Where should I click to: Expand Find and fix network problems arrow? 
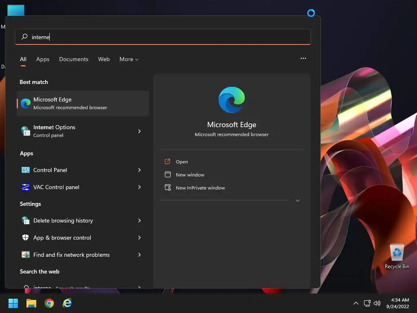(139, 255)
